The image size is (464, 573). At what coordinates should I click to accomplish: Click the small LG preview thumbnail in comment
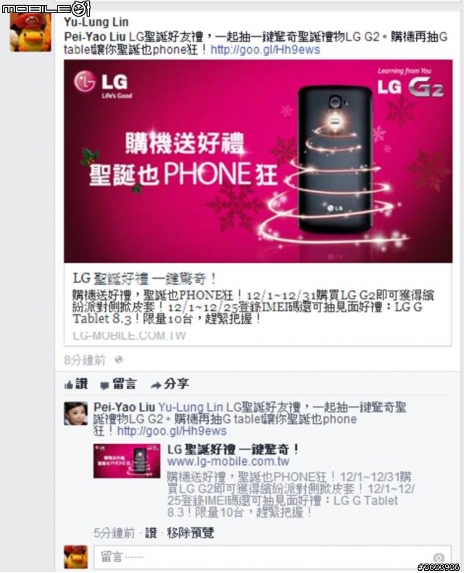tap(126, 461)
